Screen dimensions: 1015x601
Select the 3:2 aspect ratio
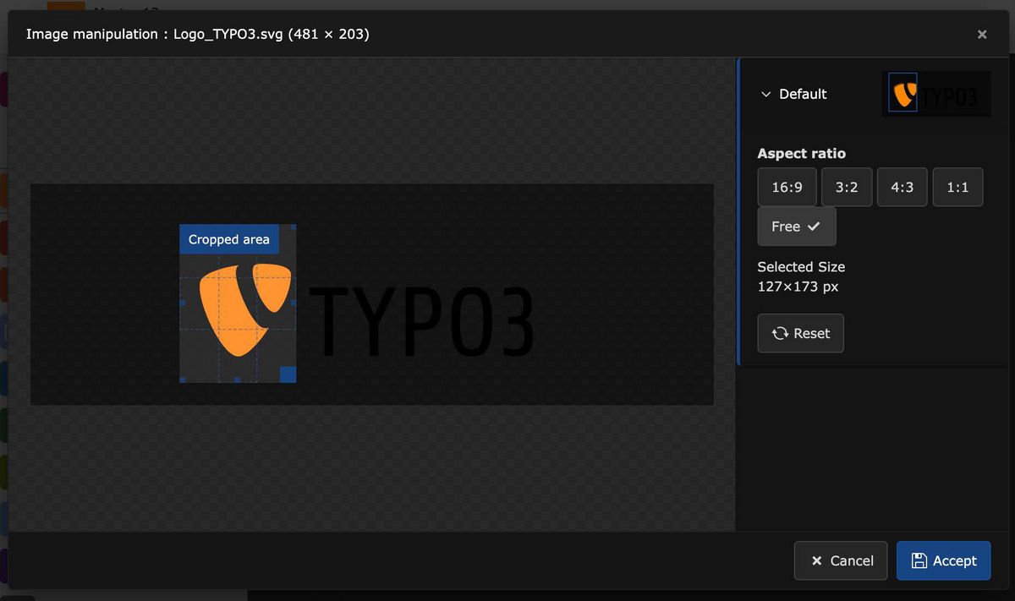click(x=846, y=187)
